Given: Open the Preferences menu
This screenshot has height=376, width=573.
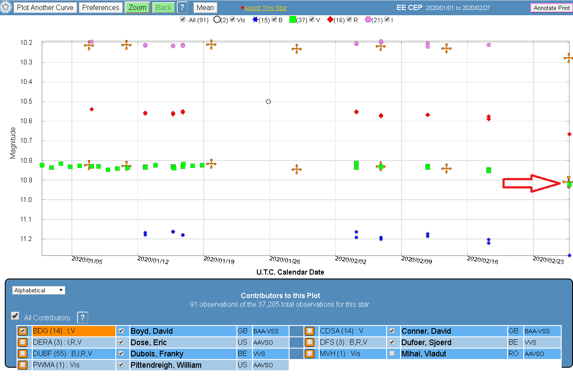Looking at the screenshot, I should [101, 7].
